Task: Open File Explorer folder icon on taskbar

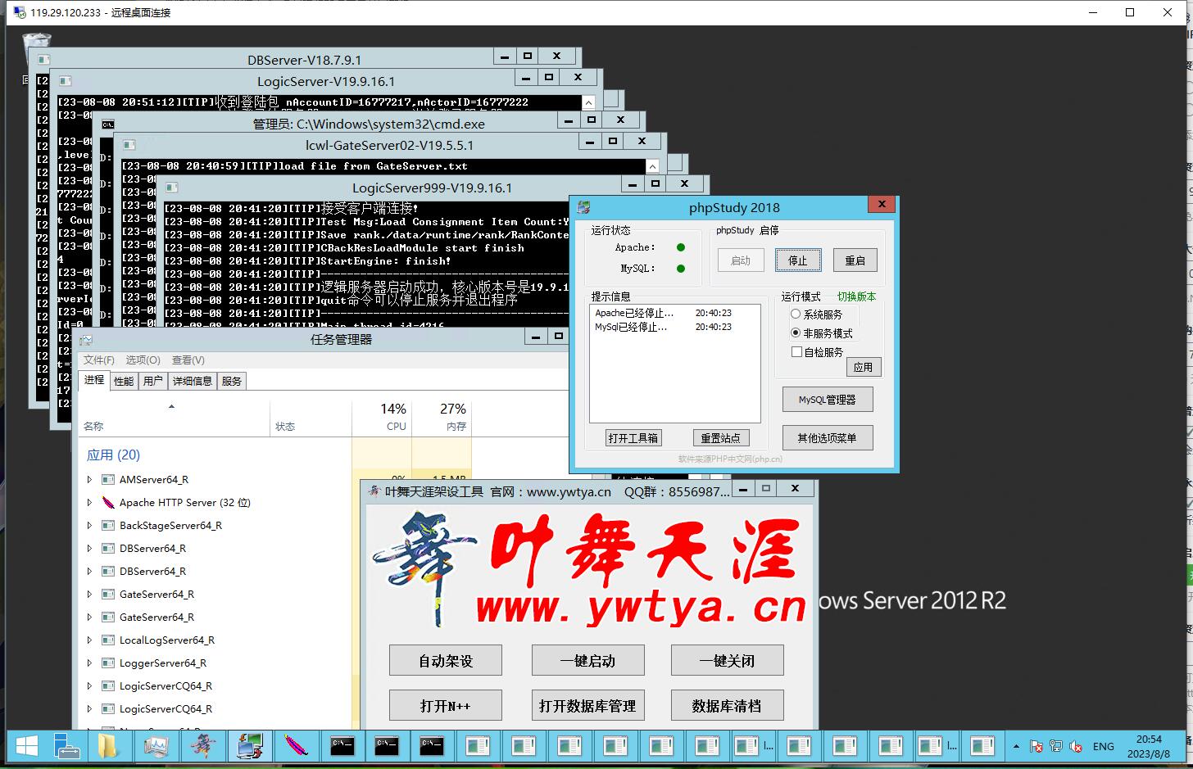Action: pyautogui.click(x=108, y=746)
